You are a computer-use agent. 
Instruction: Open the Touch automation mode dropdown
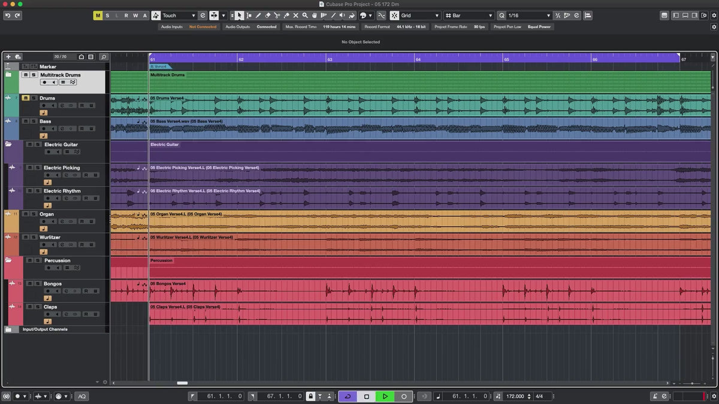tap(179, 16)
